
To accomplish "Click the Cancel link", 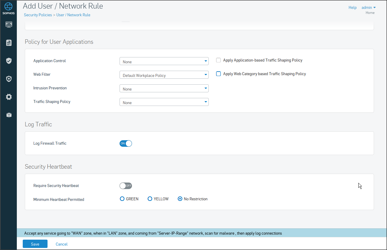I will point(62,244).
